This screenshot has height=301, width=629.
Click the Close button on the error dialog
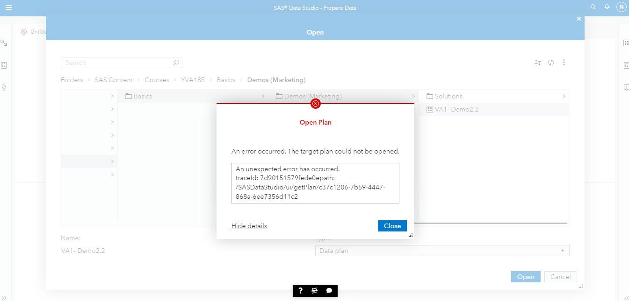coord(392,226)
